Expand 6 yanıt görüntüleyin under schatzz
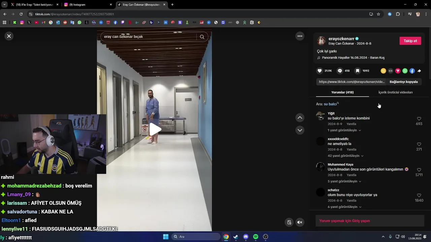 (344, 207)
